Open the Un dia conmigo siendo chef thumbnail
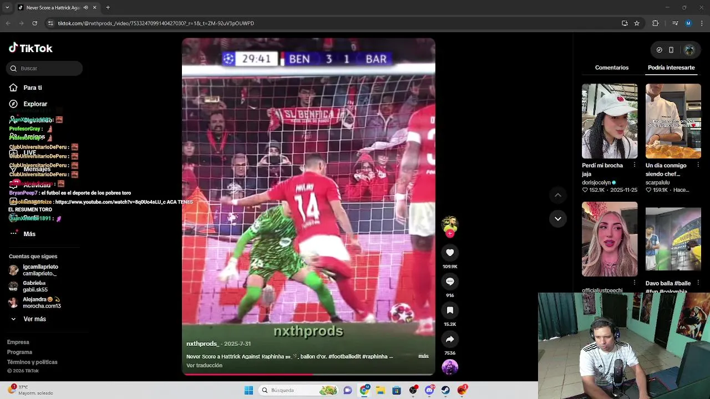710x399 pixels. point(673,121)
